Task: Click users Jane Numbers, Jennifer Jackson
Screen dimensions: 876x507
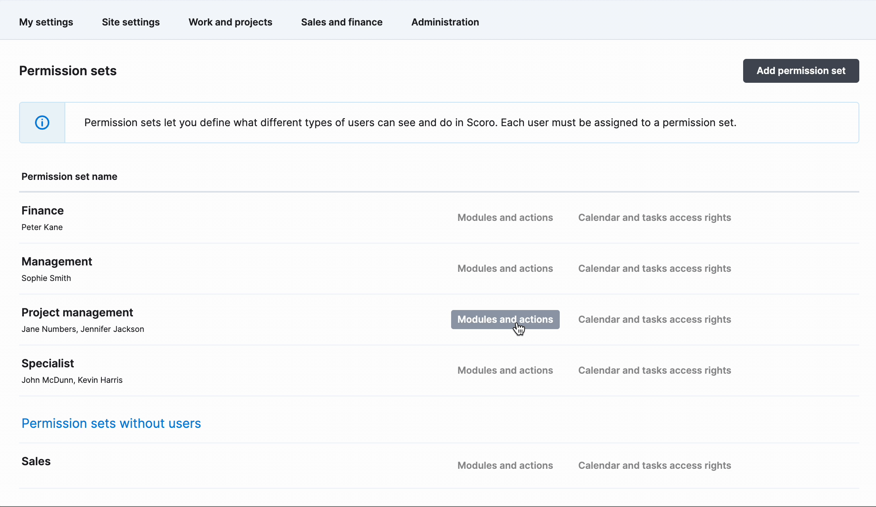Action: tap(83, 329)
